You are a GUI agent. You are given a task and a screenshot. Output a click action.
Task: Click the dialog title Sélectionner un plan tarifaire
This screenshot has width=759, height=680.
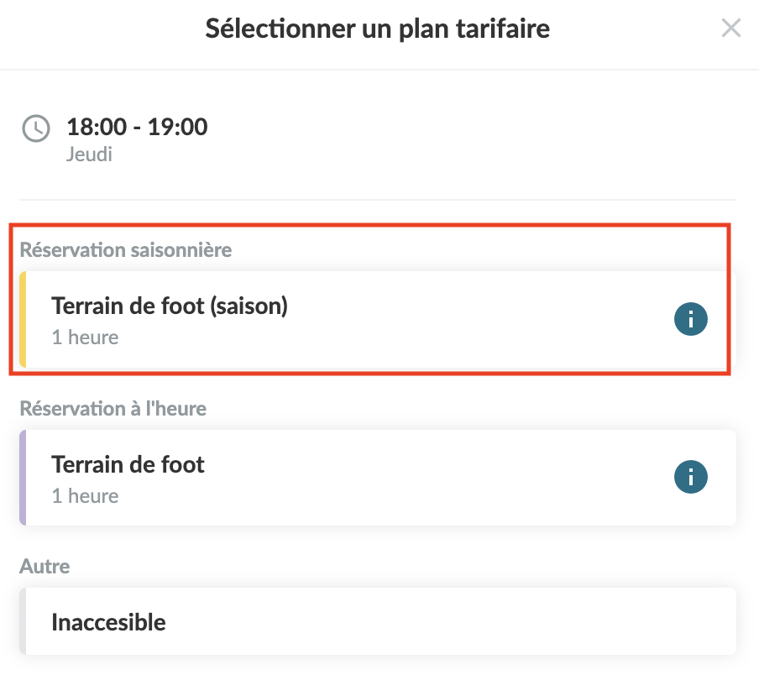tap(378, 29)
